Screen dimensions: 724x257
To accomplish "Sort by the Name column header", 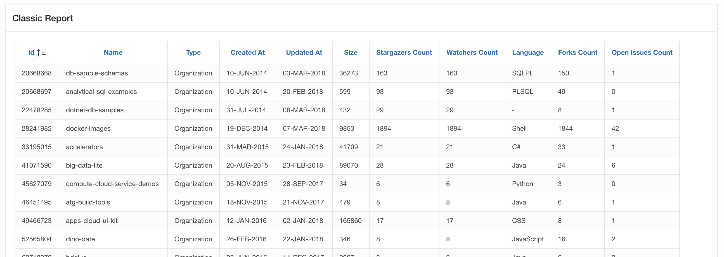I will [x=113, y=53].
